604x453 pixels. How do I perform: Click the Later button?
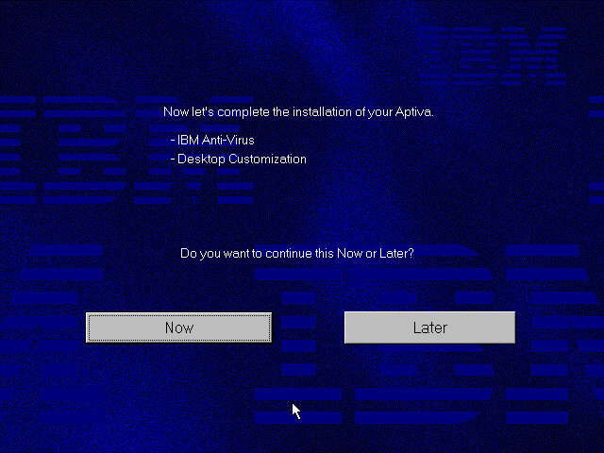429,327
